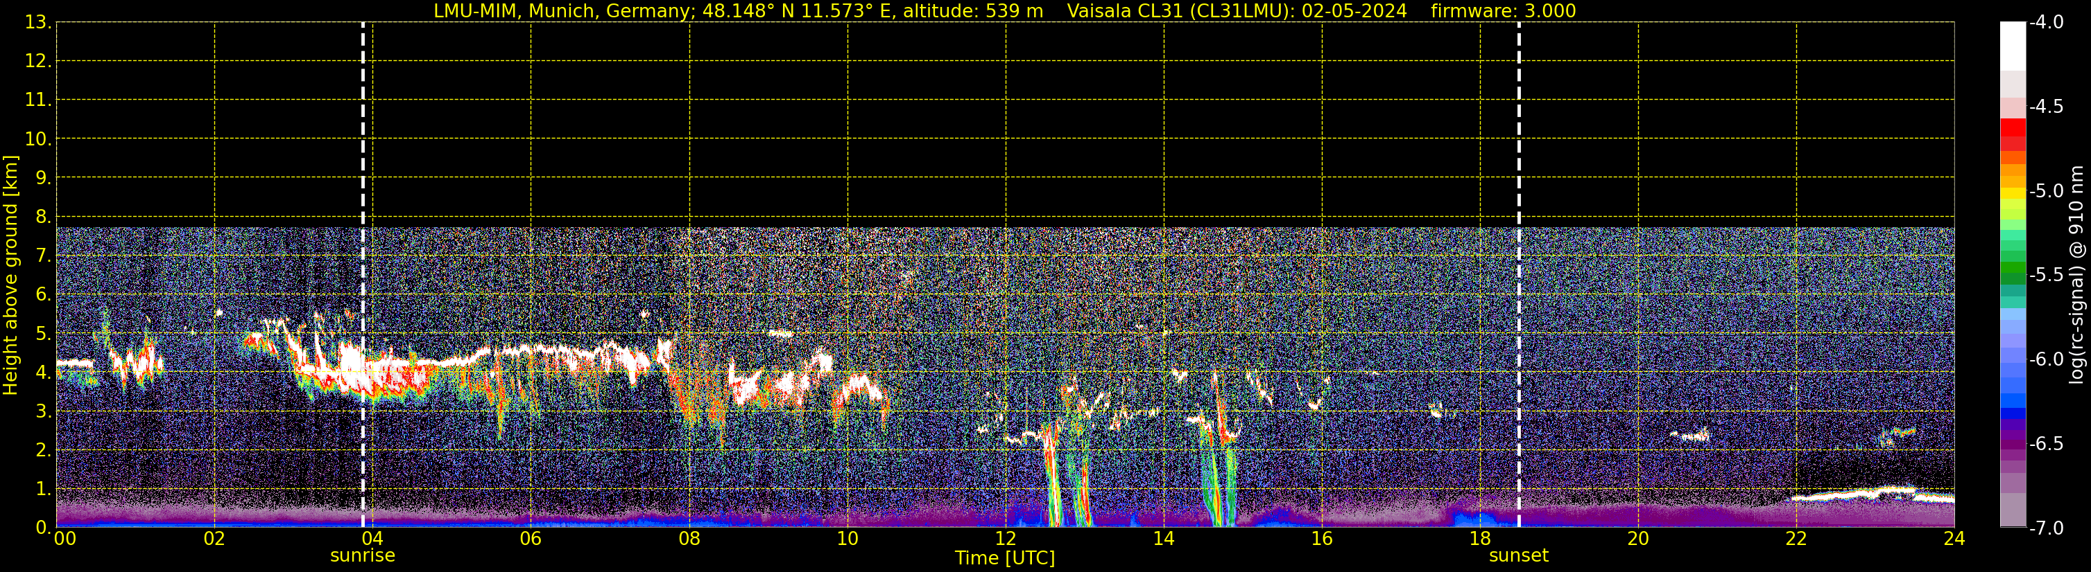2091x572 pixels.
Task: Click the height axis tick label 13
Action: click(37, 22)
